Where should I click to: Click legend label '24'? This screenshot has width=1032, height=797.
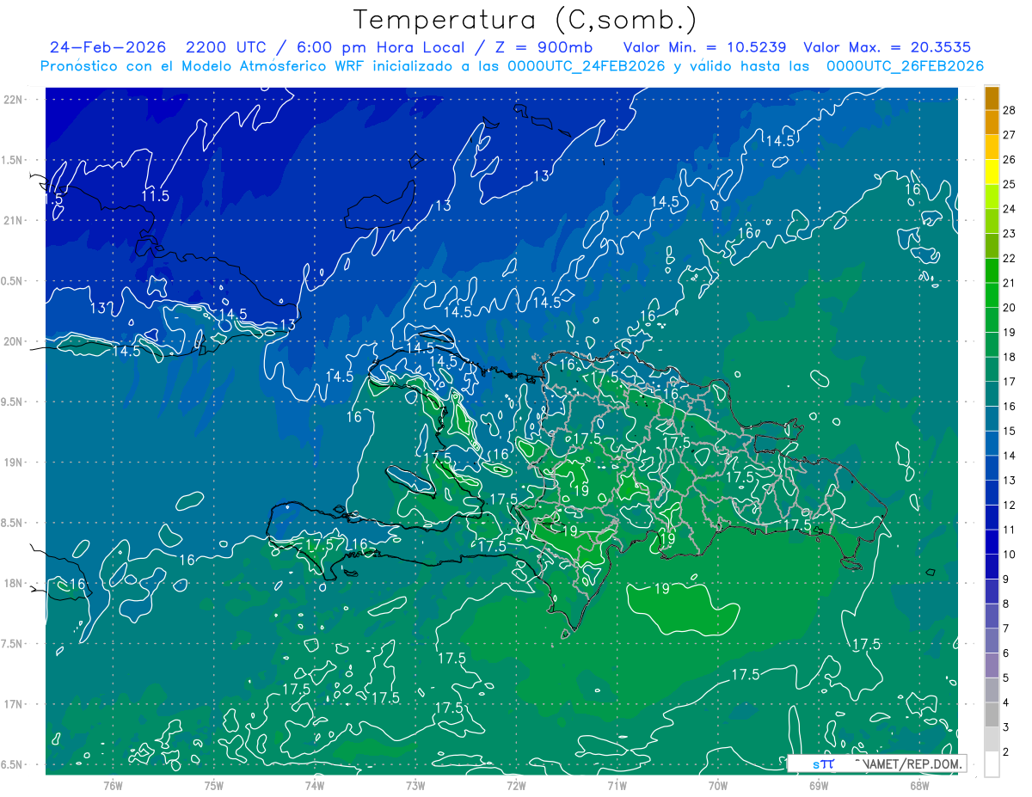(1009, 209)
